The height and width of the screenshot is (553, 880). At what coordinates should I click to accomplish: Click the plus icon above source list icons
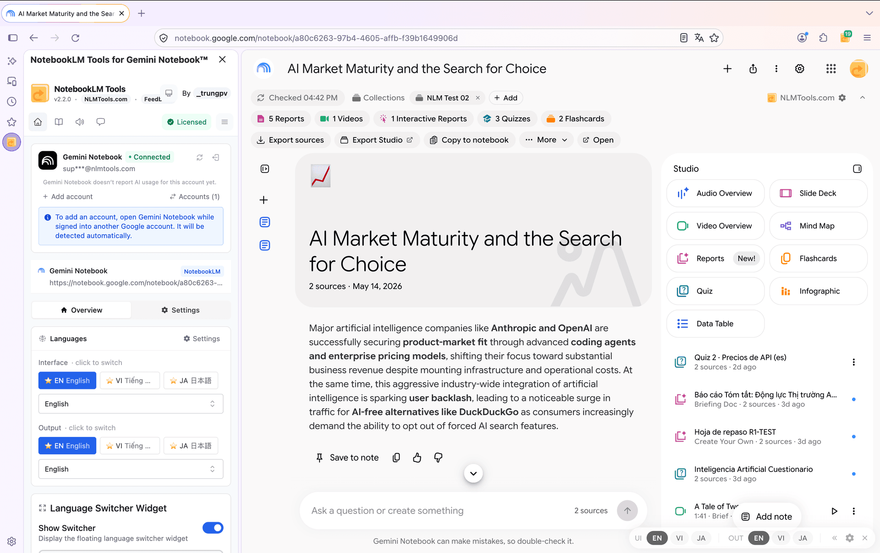coord(264,200)
